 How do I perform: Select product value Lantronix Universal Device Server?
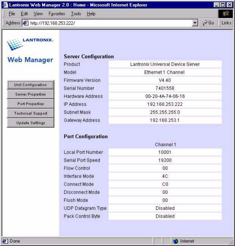[x=165, y=64]
